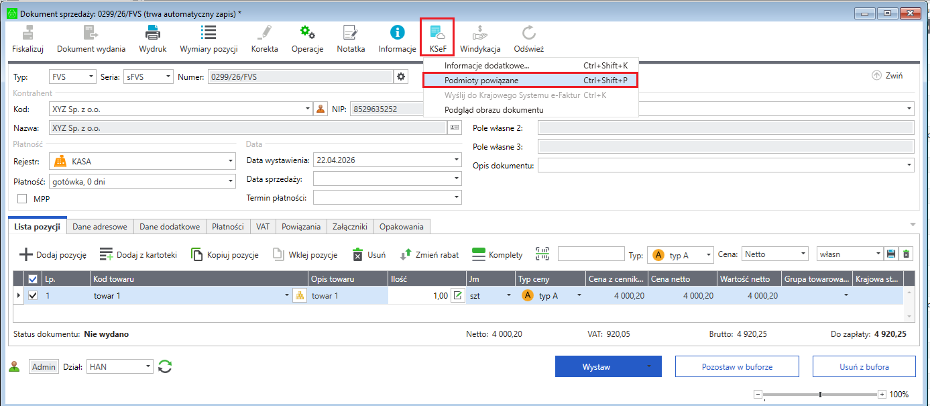This screenshot has height=408, width=930.
Task: Expand the Rejestr KASA dropdown
Action: pyautogui.click(x=231, y=161)
